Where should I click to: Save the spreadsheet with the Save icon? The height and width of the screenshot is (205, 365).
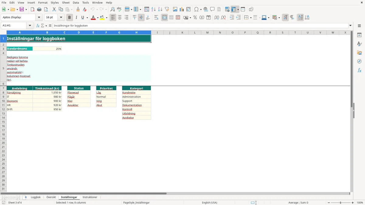click(x=22, y=9)
